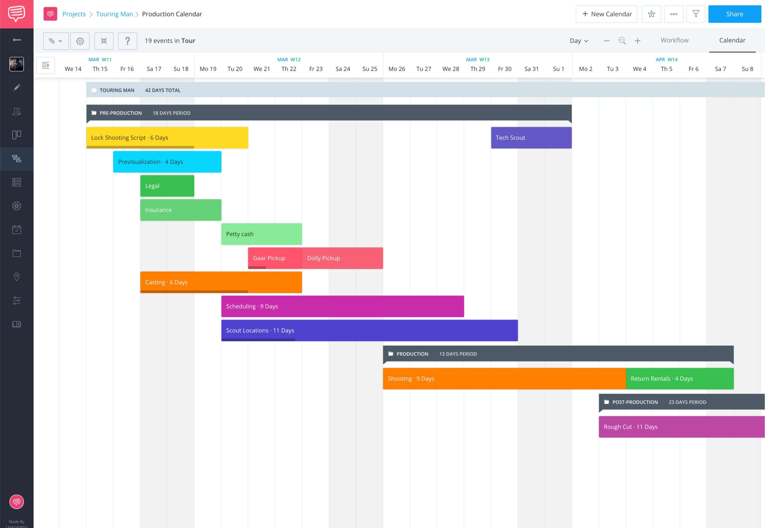Toggle the Production section collapse icon
The width and height of the screenshot is (765, 528).
[391, 353]
